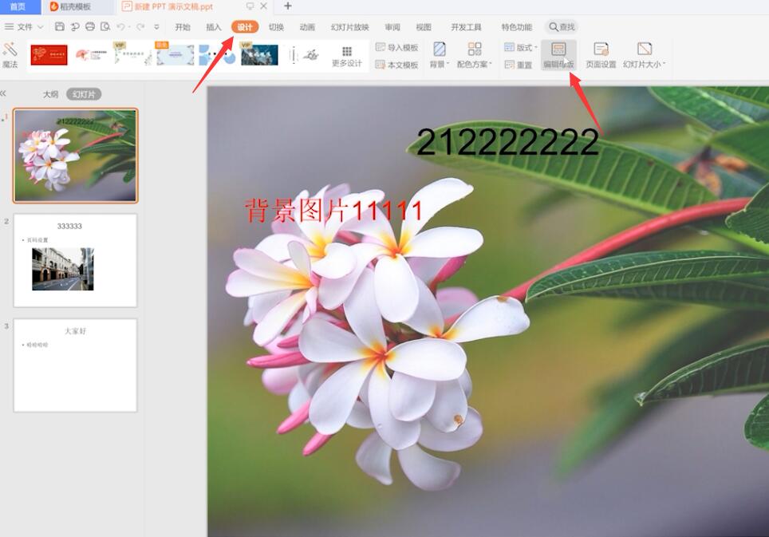Expand the quick access toolbar customize arrow

tap(156, 27)
